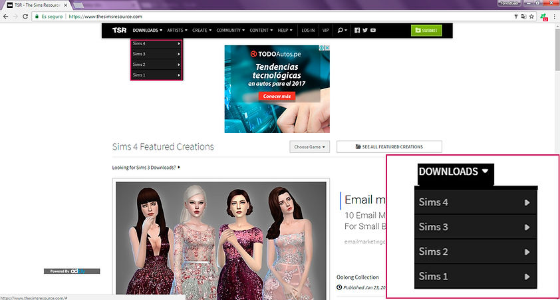Viewport: 560px width, 300px height.
Task: Open Chrome three-dot menu
Action: [554, 17]
